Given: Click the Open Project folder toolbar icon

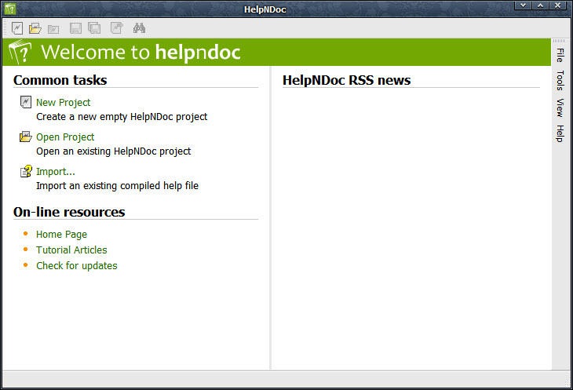Looking at the screenshot, I should click(x=35, y=28).
